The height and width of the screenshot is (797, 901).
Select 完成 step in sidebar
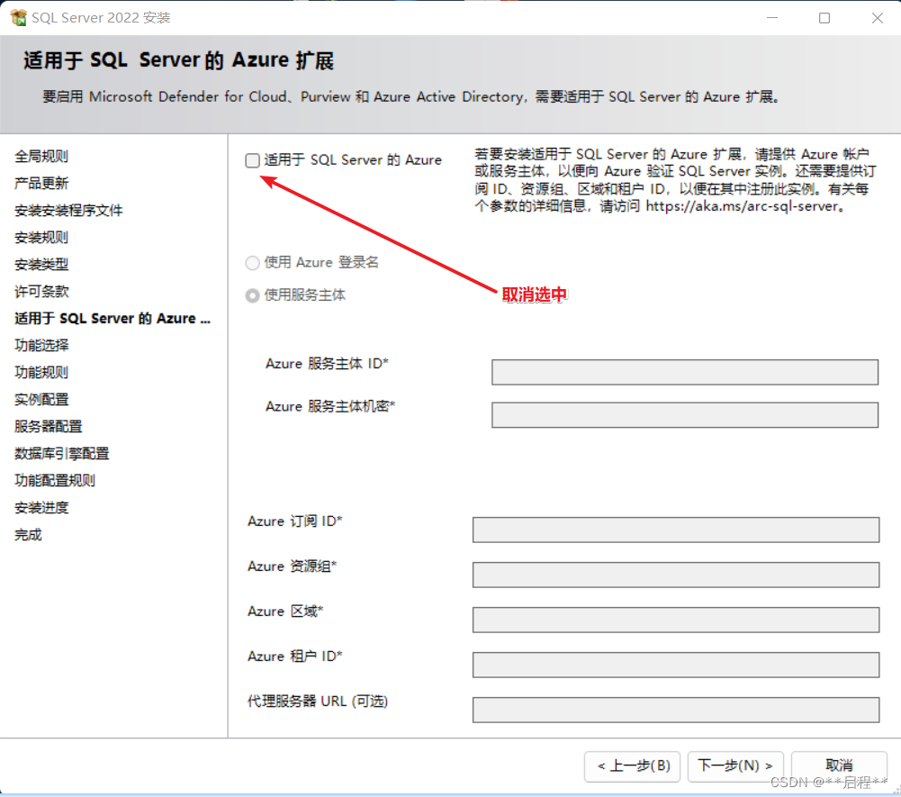click(28, 534)
